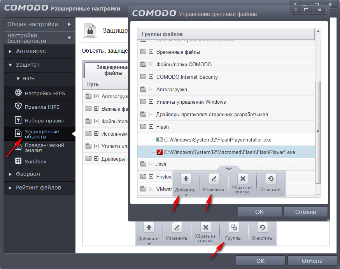
Task: Expand Драйверы протоколов сторонних разработчиков group
Action: point(151,114)
